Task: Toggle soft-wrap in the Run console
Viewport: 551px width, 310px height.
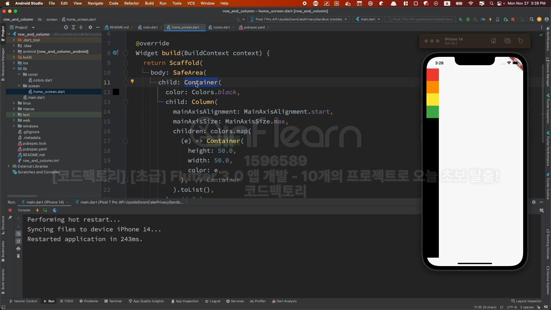Action: 18,234
